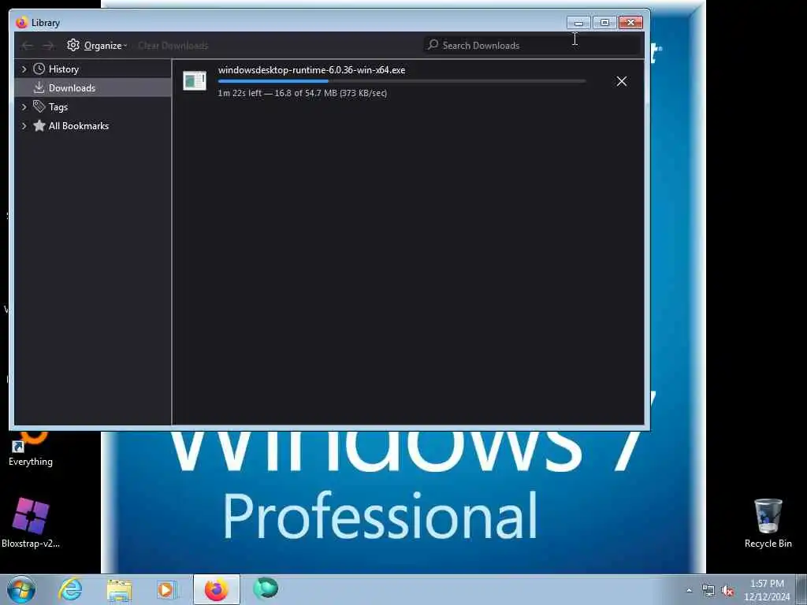
Task: Click the Downloads arrow icon
Action: pos(39,87)
